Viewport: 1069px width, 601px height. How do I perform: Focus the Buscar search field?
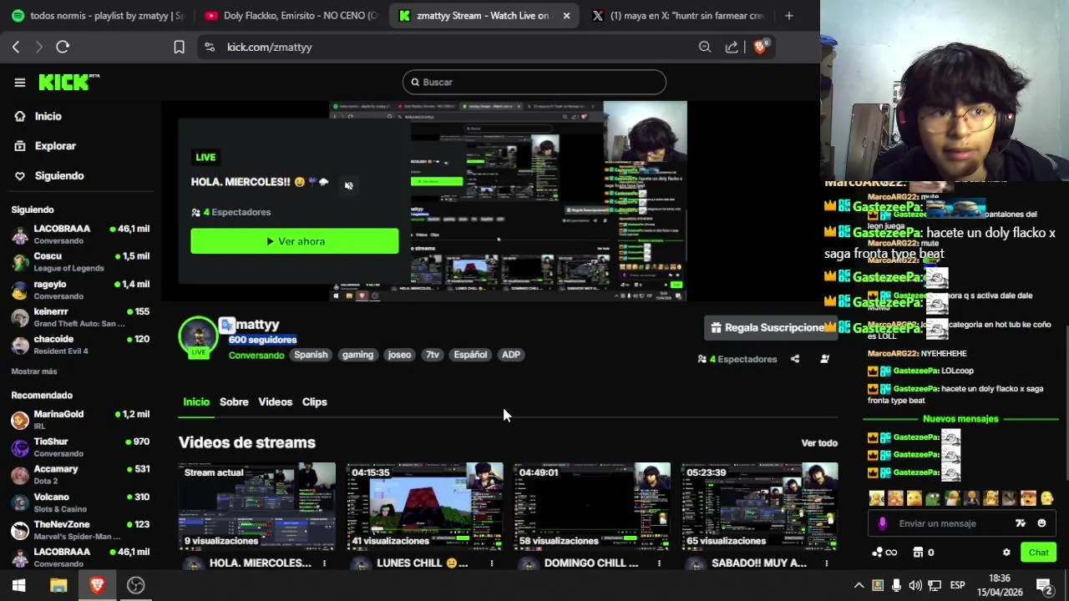pos(534,82)
